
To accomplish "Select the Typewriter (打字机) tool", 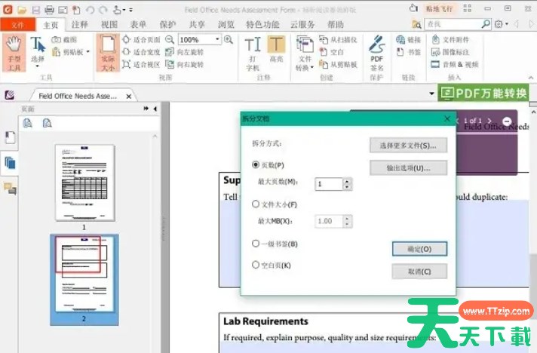I will 253,53.
